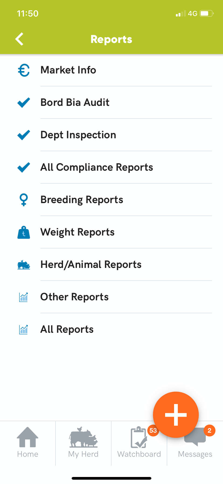Viewport: 223px width, 484px height.
Task: Select the chart icon beside Other Reports
Action: 24,297
